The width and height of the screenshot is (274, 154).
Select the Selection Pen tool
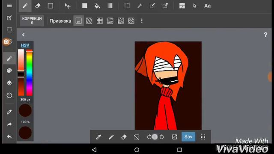pos(152,6)
